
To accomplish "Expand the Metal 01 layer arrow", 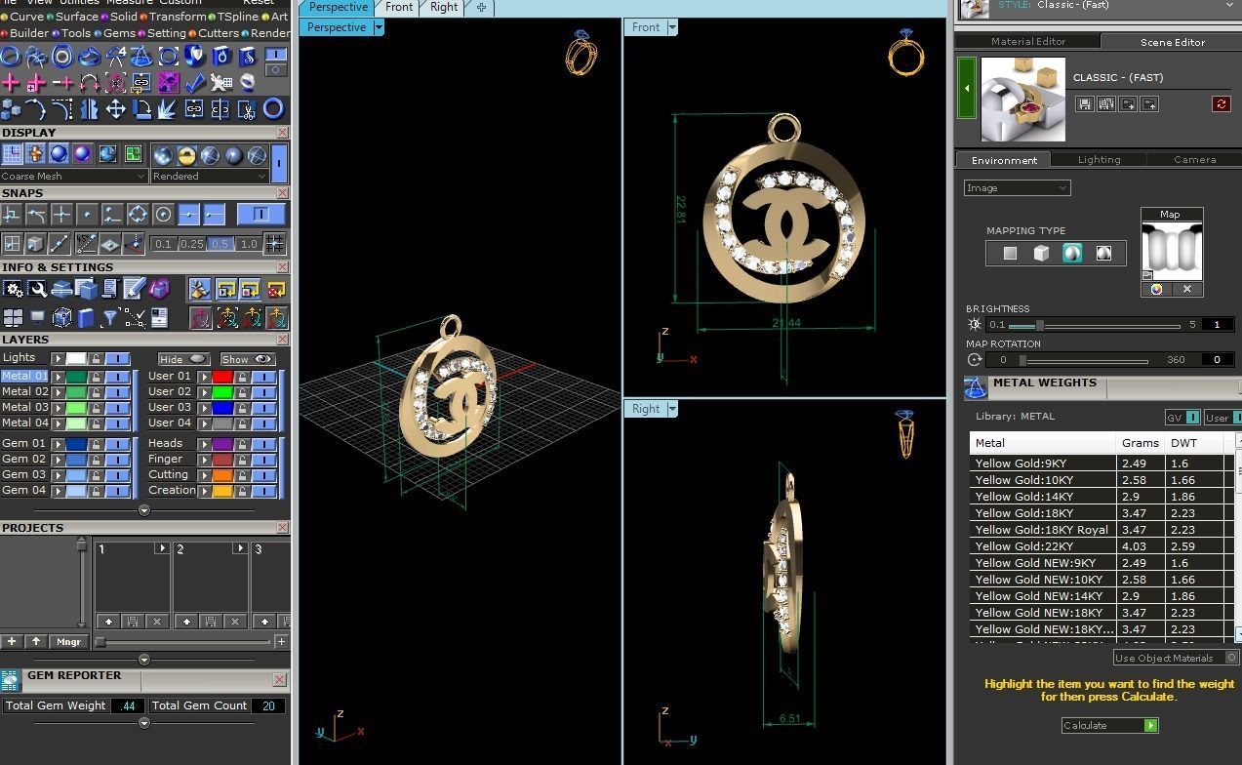I will [59, 377].
